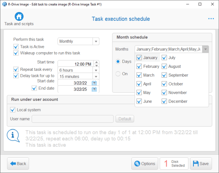
Task: Open the Options dialog
Action: [x=144, y=164]
